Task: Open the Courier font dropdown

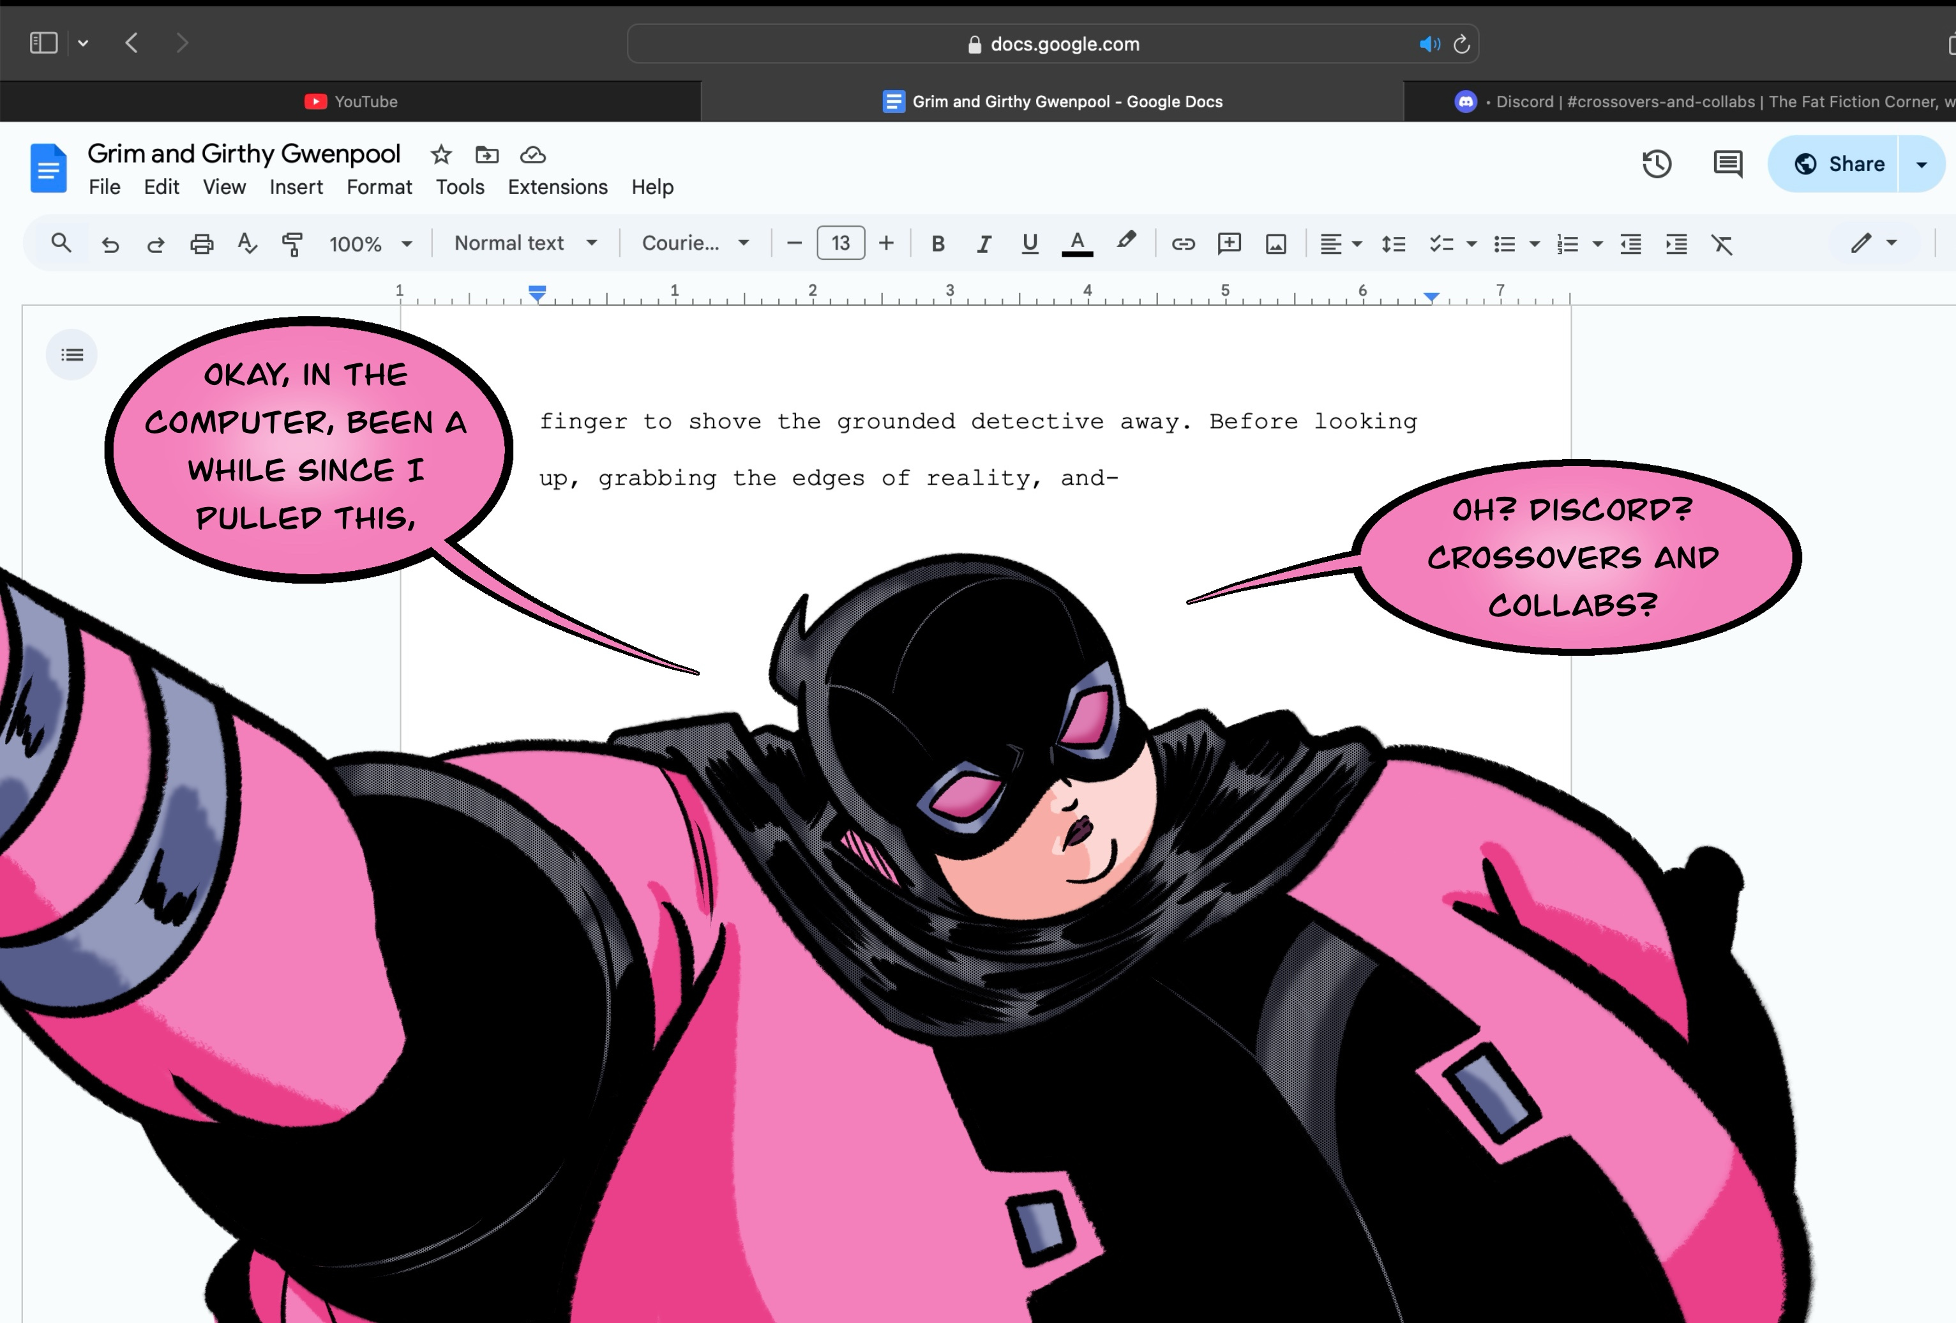Action: coord(695,243)
